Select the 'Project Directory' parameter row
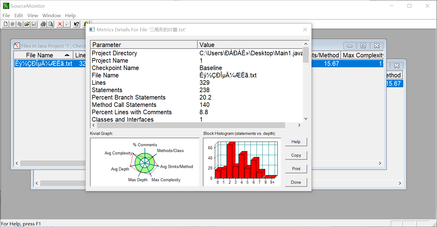 pos(114,53)
